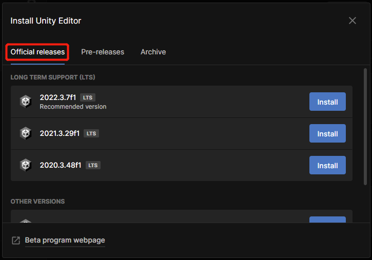Click the LTS badge next to 2021.3.29f1
The height and width of the screenshot is (260, 372).
[x=91, y=133]
